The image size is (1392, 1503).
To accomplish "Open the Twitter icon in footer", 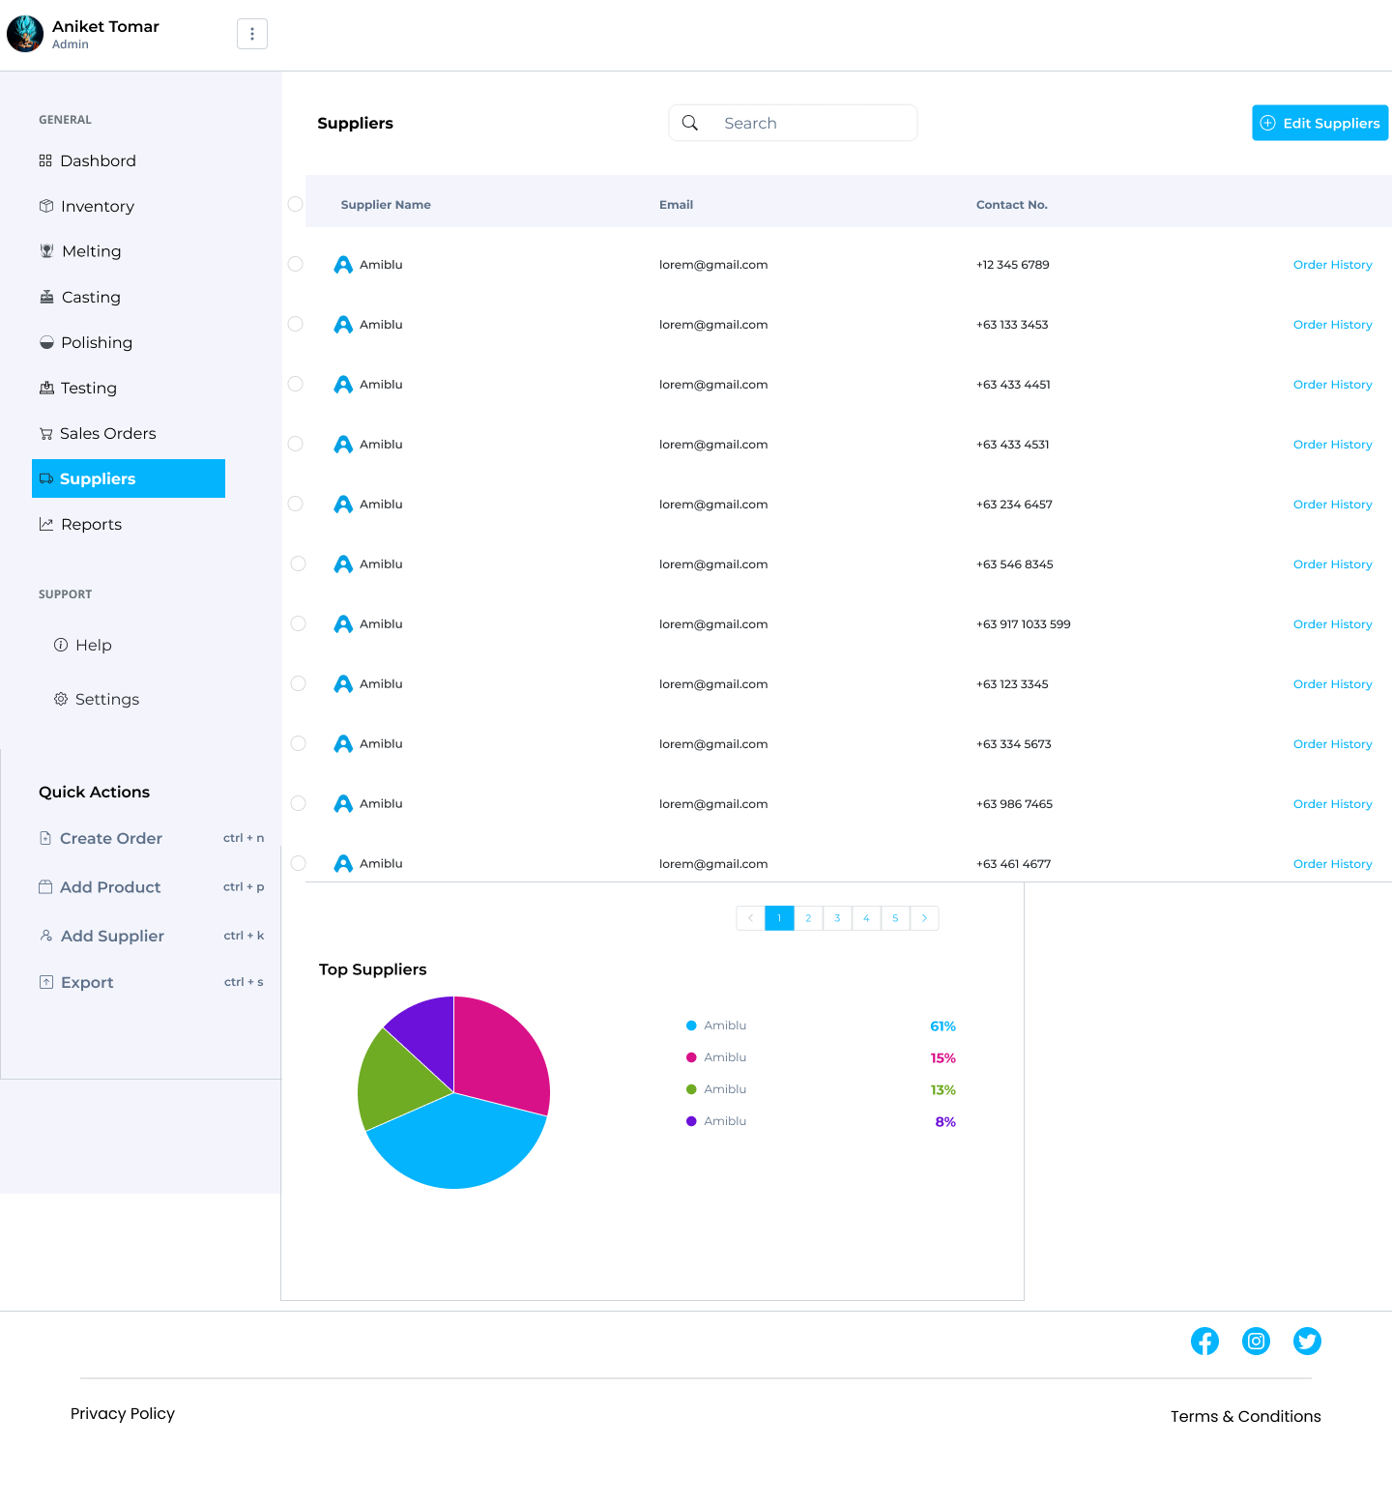I will pyautogui.click(x=1307, y=1341).
